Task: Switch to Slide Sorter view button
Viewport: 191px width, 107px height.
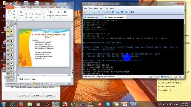Action: point(37,84)
